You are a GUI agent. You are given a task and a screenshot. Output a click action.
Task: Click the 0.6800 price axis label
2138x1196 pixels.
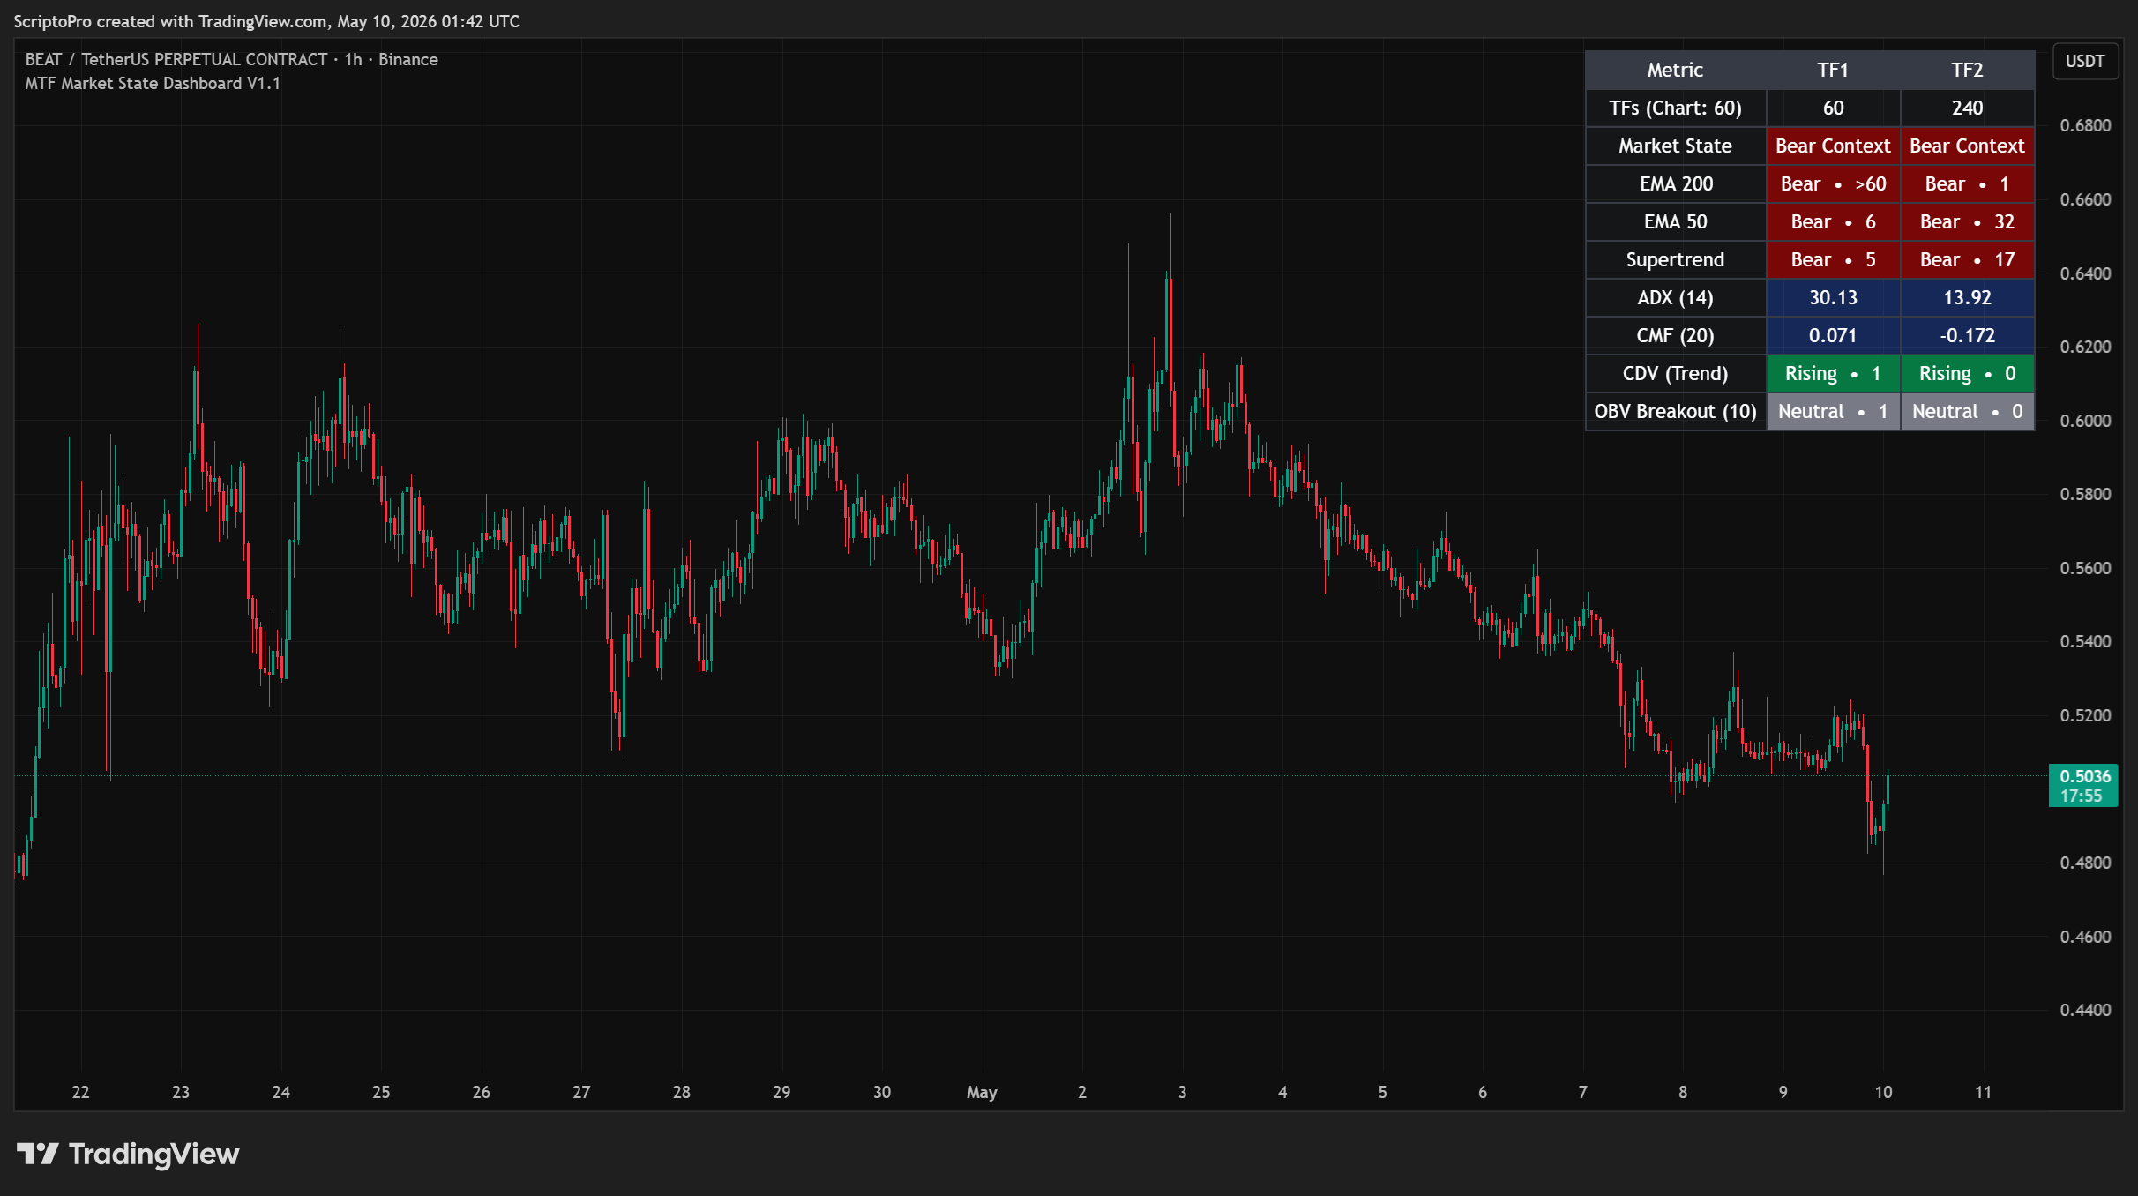click(2085, 125)
